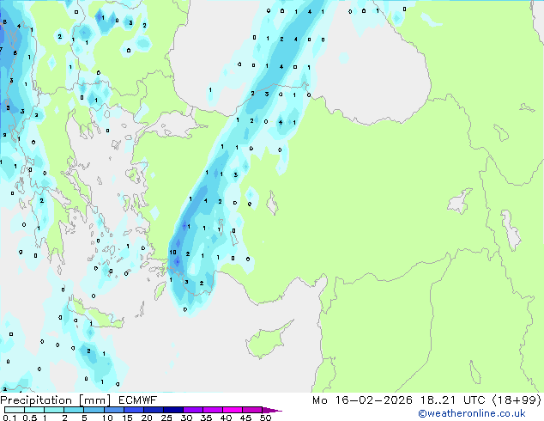Click the 0.5–1 mm legend color swatch
This screenshot has width=544, height=421.
coord(34,410)
